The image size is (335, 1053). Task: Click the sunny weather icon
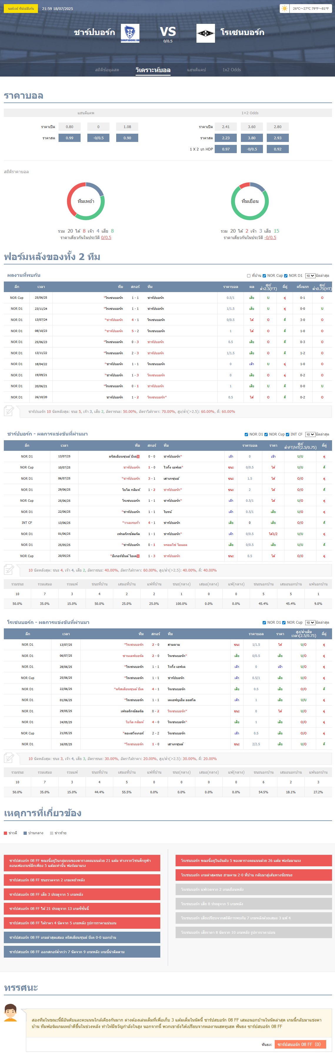(284, 8)
